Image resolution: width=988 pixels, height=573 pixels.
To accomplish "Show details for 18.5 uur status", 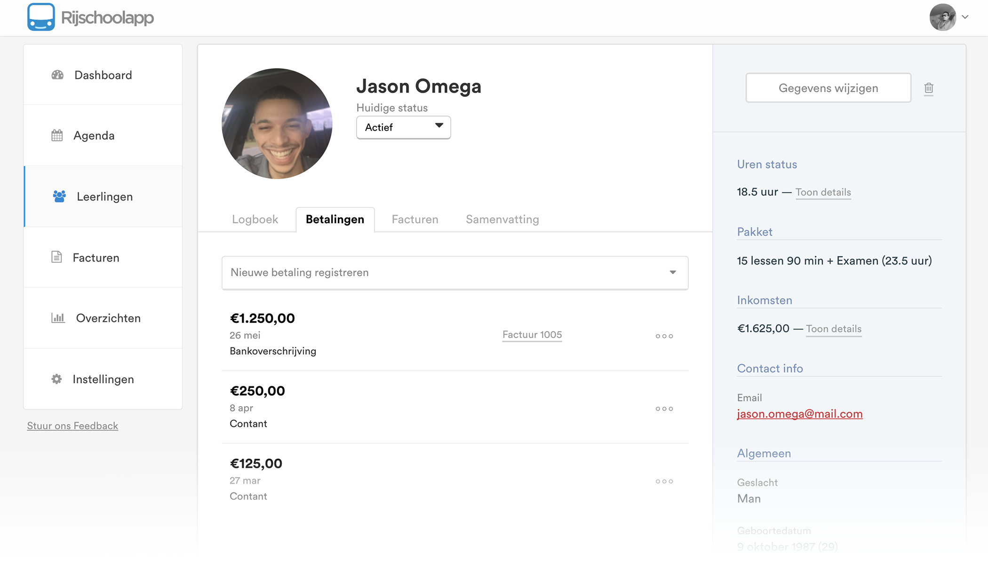I will (823, 192).
